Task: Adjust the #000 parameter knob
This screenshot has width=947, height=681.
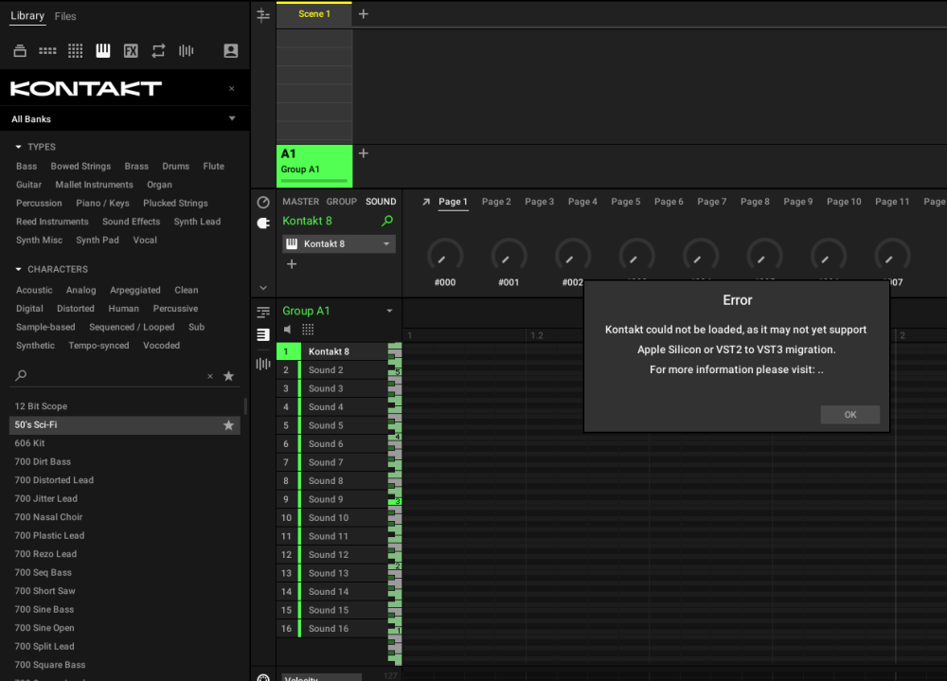Action: pos(445,257)
